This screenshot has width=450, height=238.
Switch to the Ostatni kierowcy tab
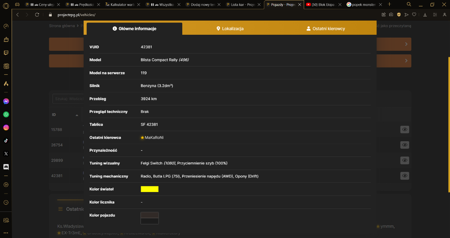pyautogui.click(x=326, y=29)
